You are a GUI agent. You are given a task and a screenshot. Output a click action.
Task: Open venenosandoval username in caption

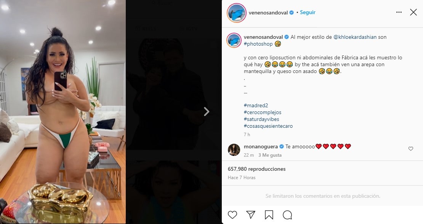point(263,37)
